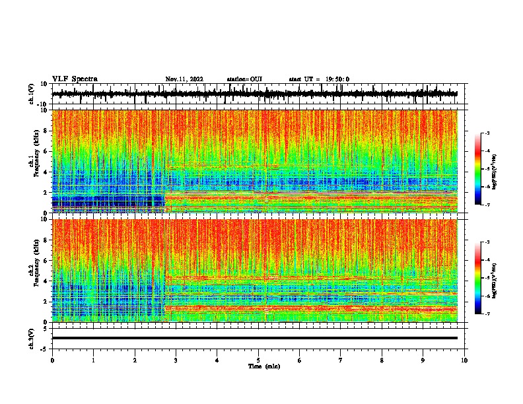Click the 'ch.1(V)' waveform axis label
Viewport: 523px width, 404px height.
click(32, 94)
